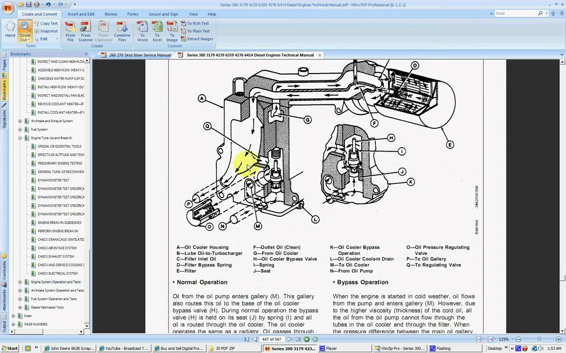566x353 pixels.
Task: Open the Comments side panel tab
Action: click(x=4, y=267)
